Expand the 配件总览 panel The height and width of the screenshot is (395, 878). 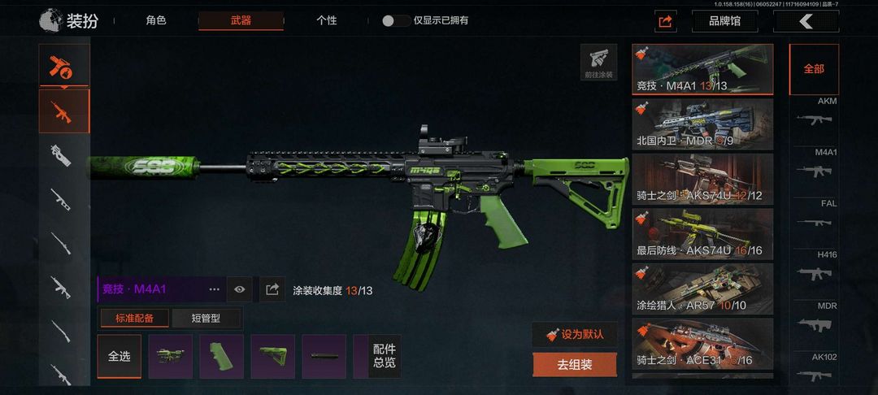click(385, 357)
